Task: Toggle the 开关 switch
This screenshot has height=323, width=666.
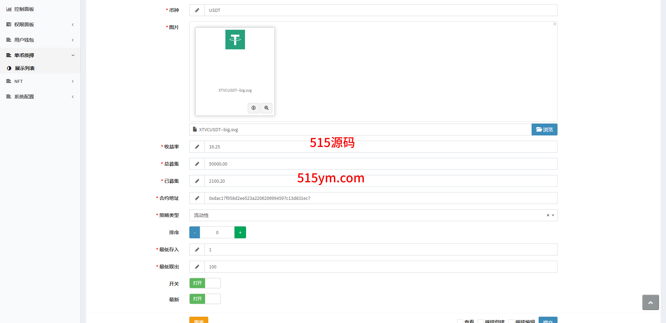Action: pos(205,283)
